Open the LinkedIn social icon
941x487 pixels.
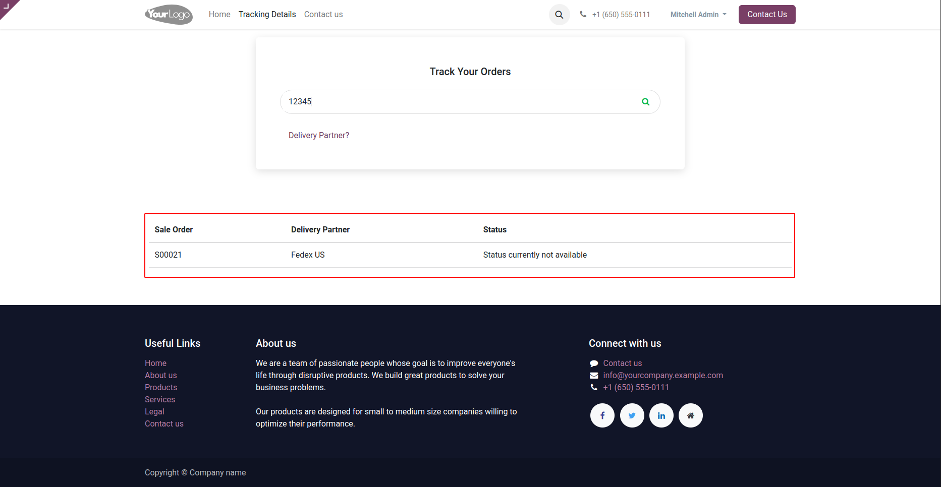661,415
